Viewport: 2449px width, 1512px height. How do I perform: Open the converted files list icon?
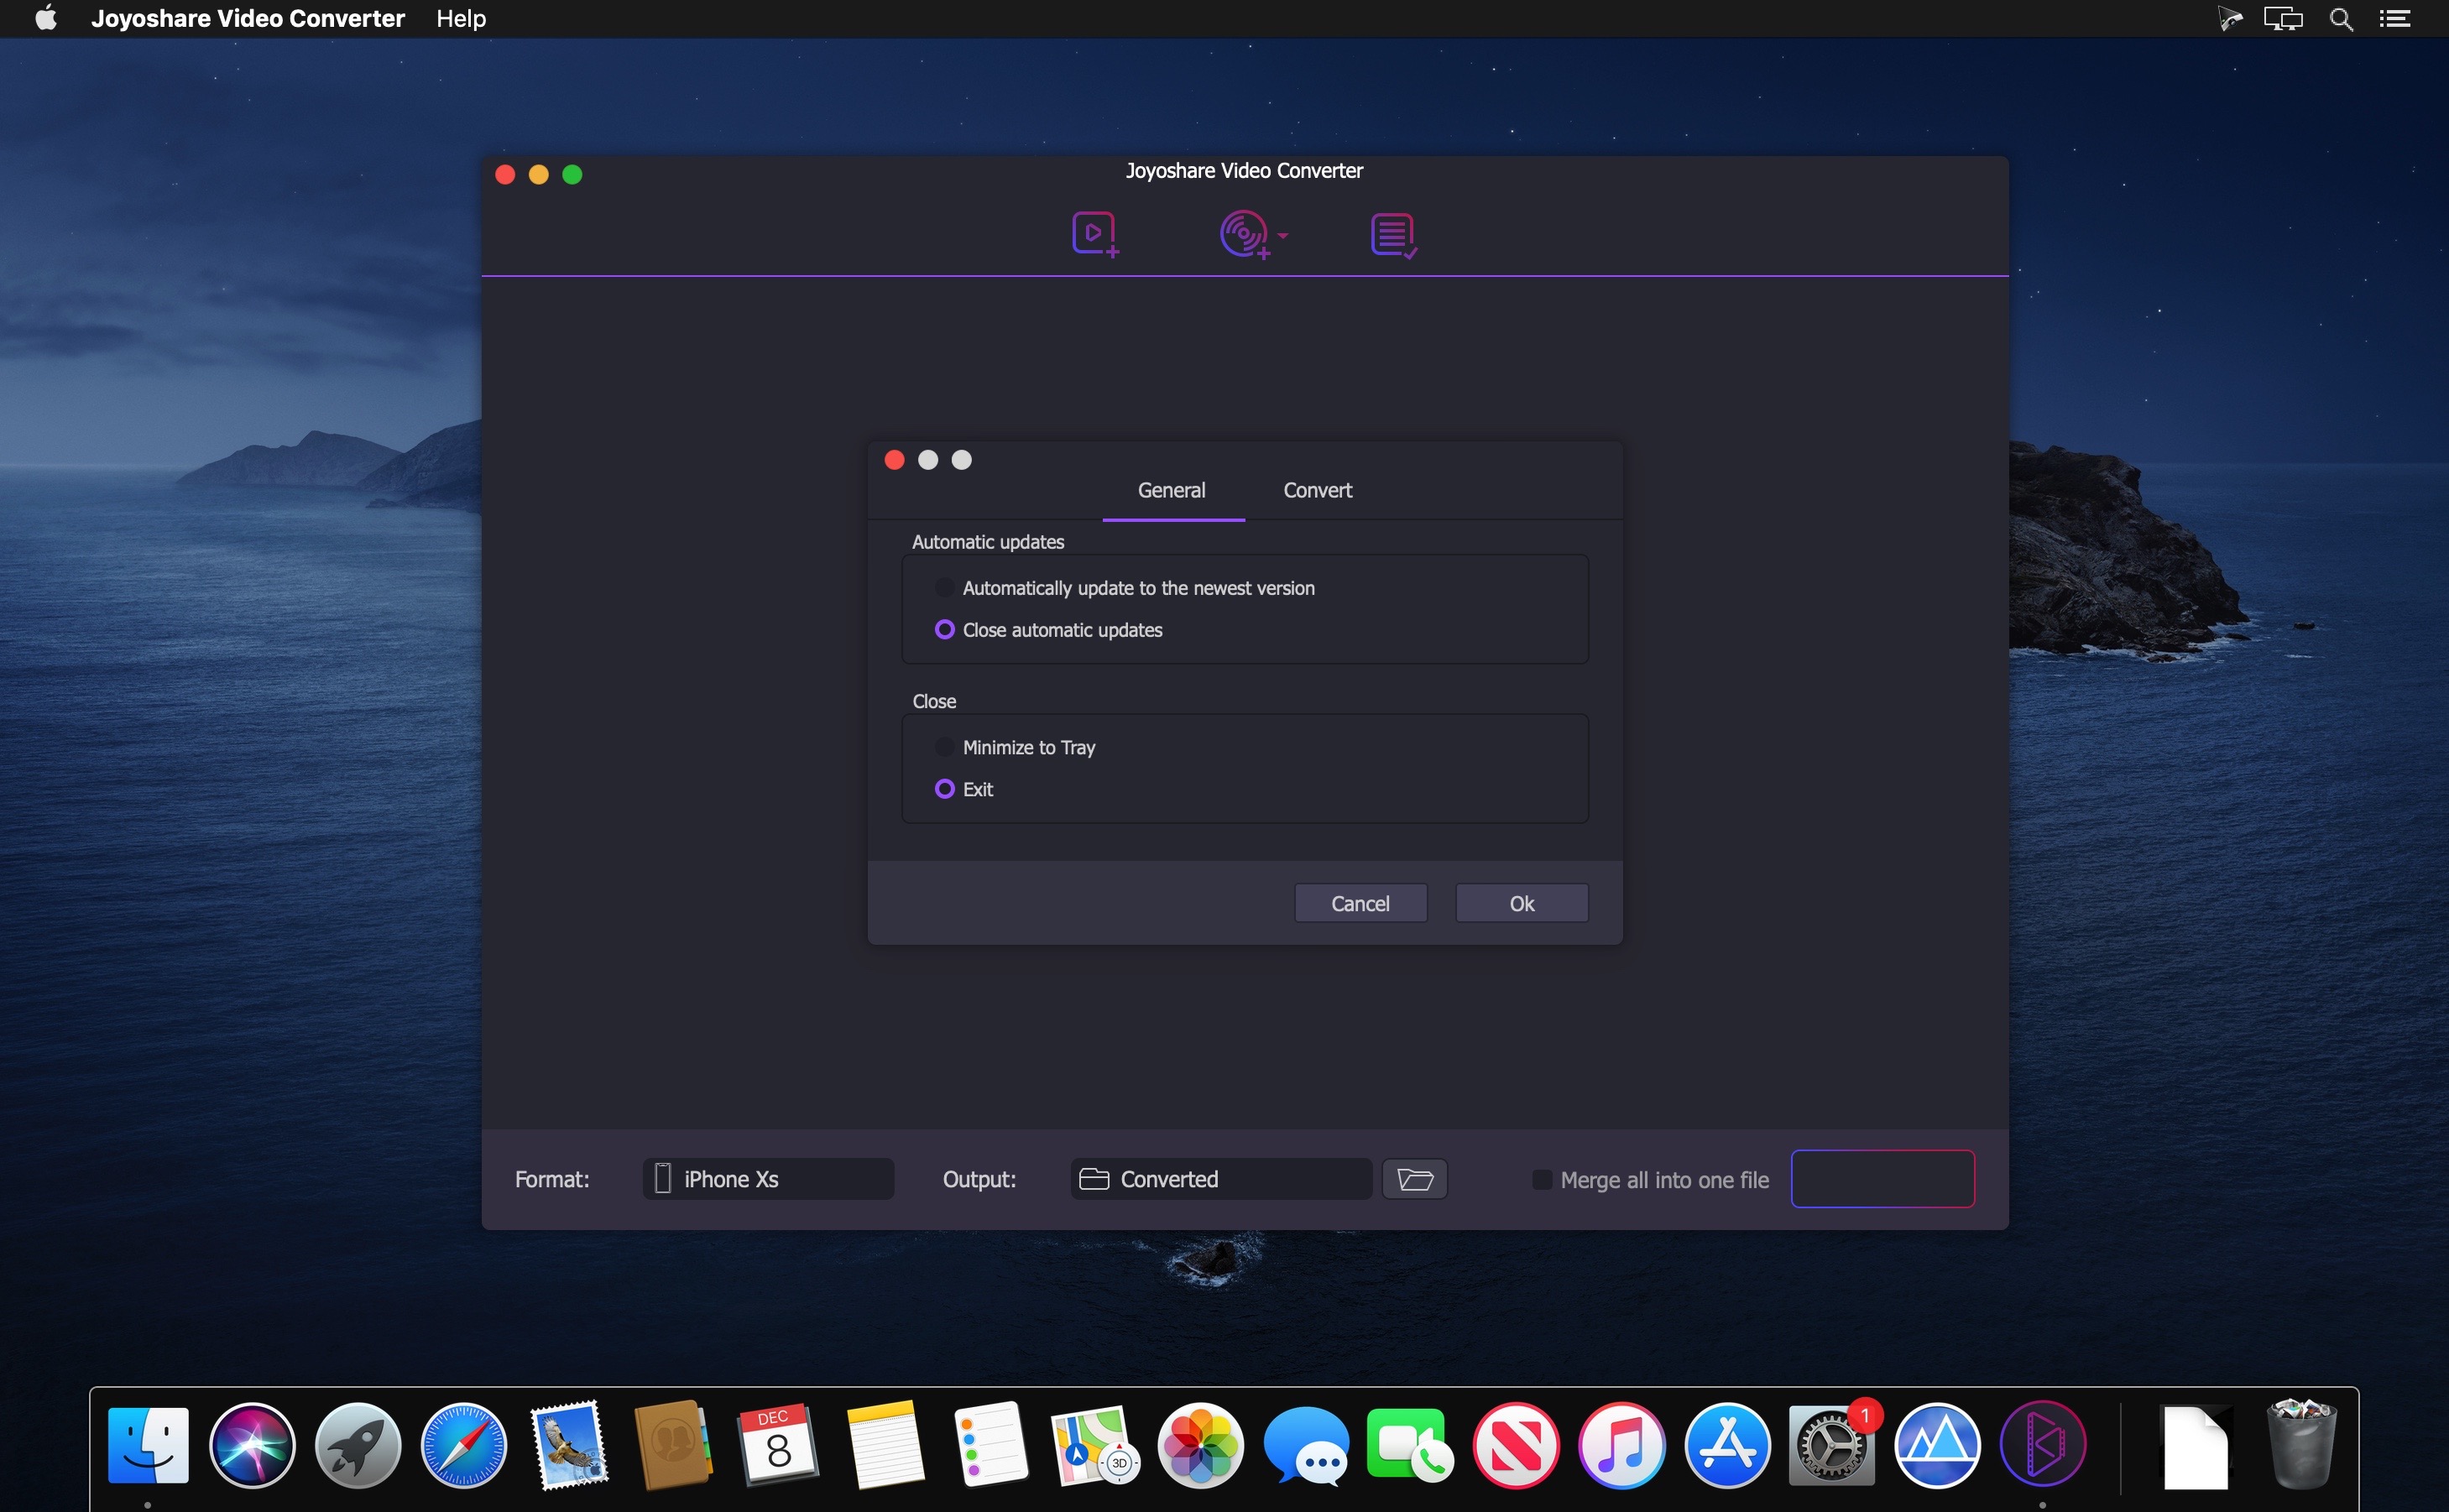tap(1394, 235)
